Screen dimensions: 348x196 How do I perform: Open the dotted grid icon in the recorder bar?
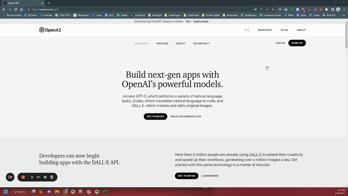point(32,177)
